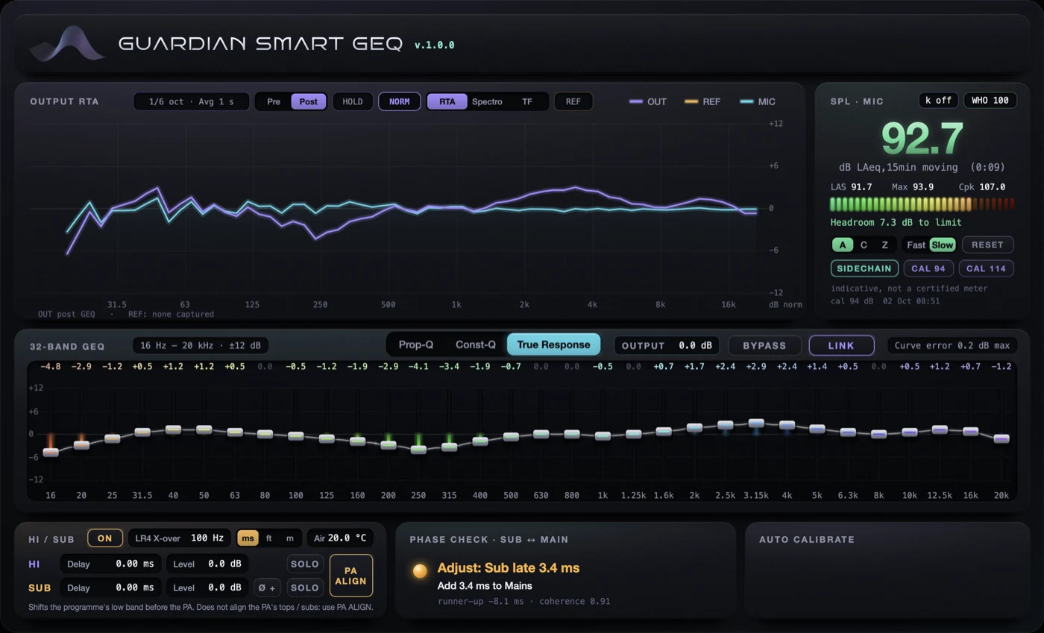Select Z weighting for SPL

[885, 245]
